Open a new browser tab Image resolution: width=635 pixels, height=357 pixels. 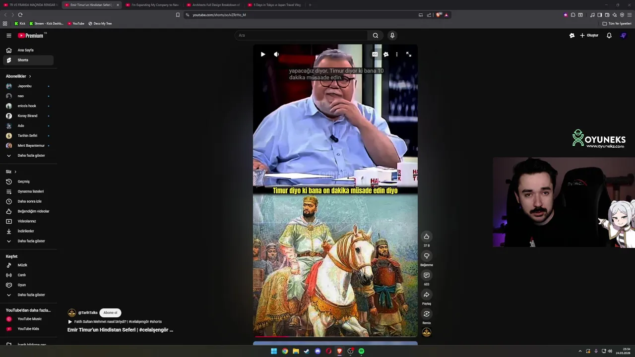click(x=310, y=5)
